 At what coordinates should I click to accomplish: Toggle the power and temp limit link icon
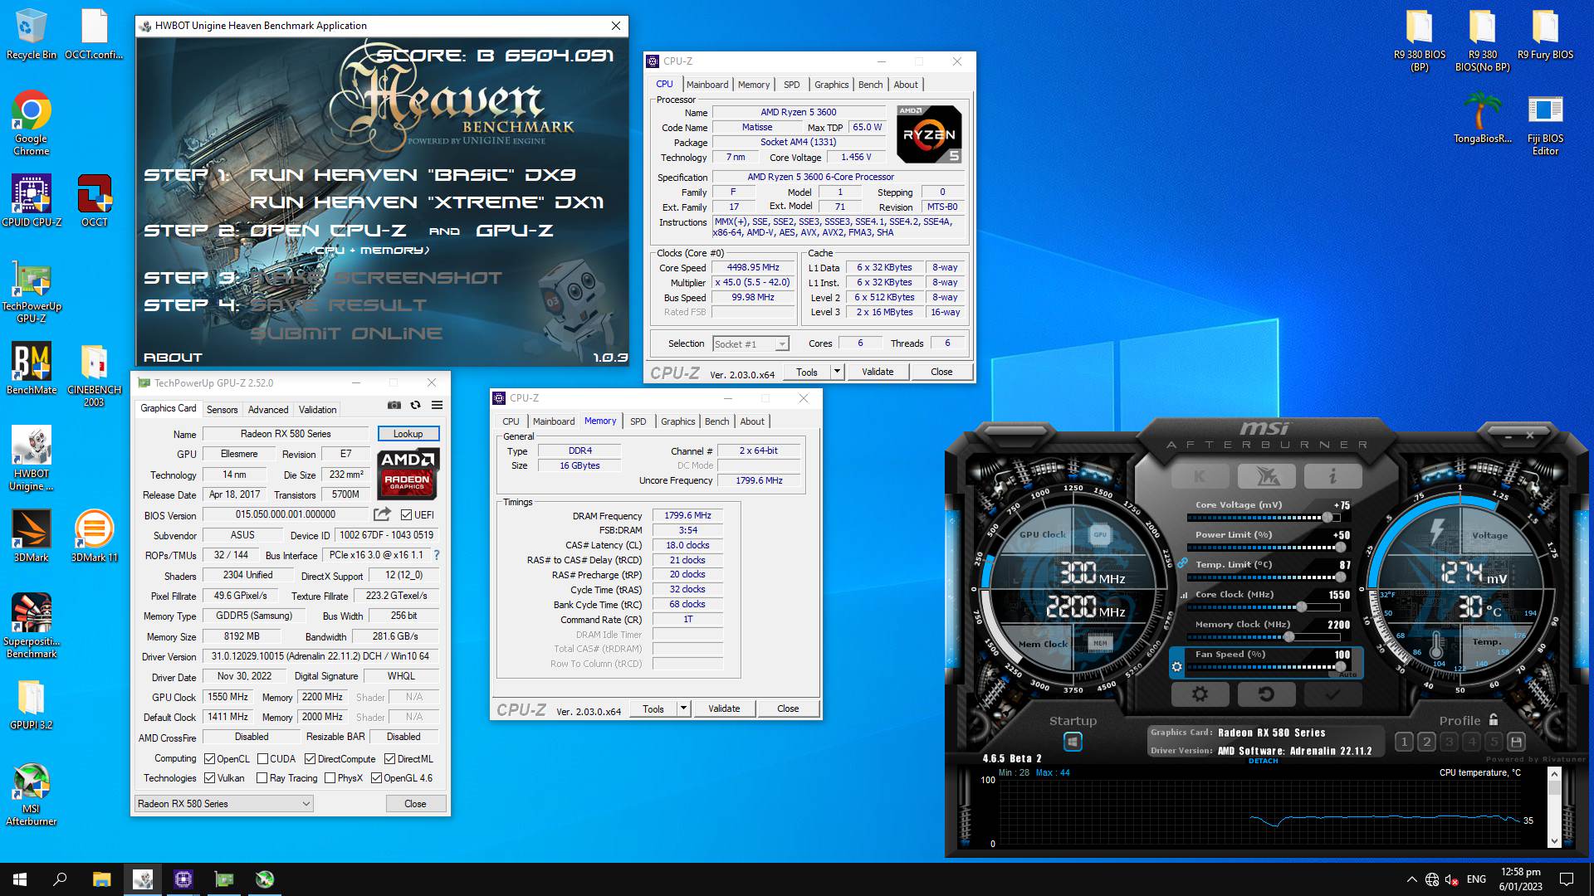(1182, 562)
